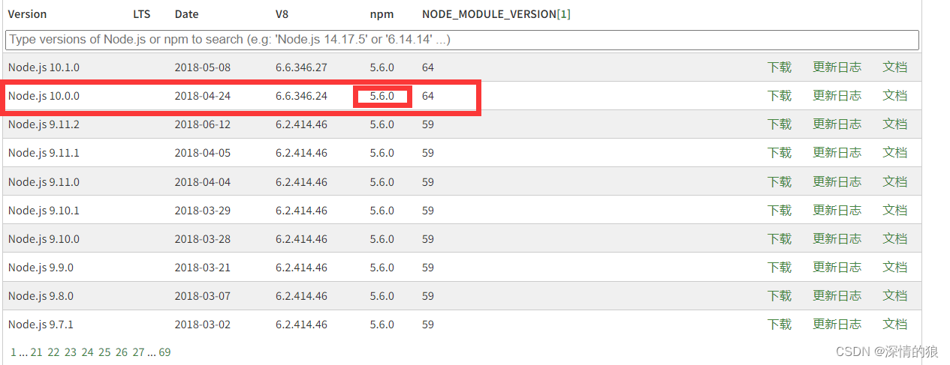Open 文档 for Node.js 9.9.0

[894, 268]
